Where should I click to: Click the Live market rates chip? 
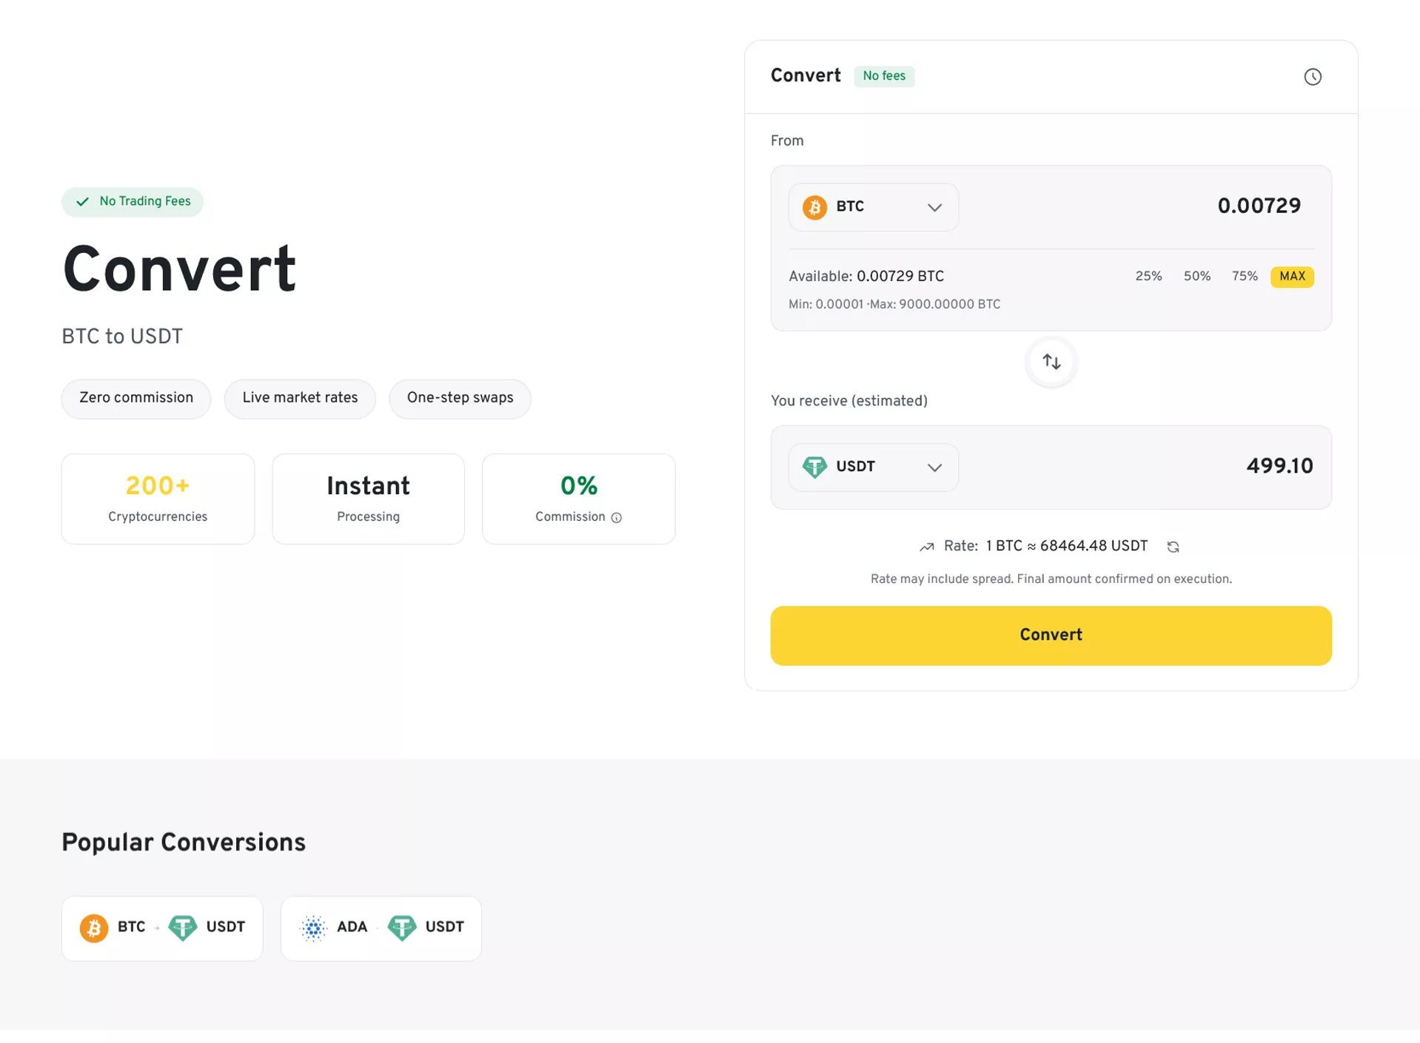pos(300,398)
